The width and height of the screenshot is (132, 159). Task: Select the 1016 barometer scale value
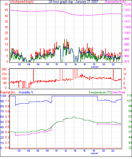point(127,16)
